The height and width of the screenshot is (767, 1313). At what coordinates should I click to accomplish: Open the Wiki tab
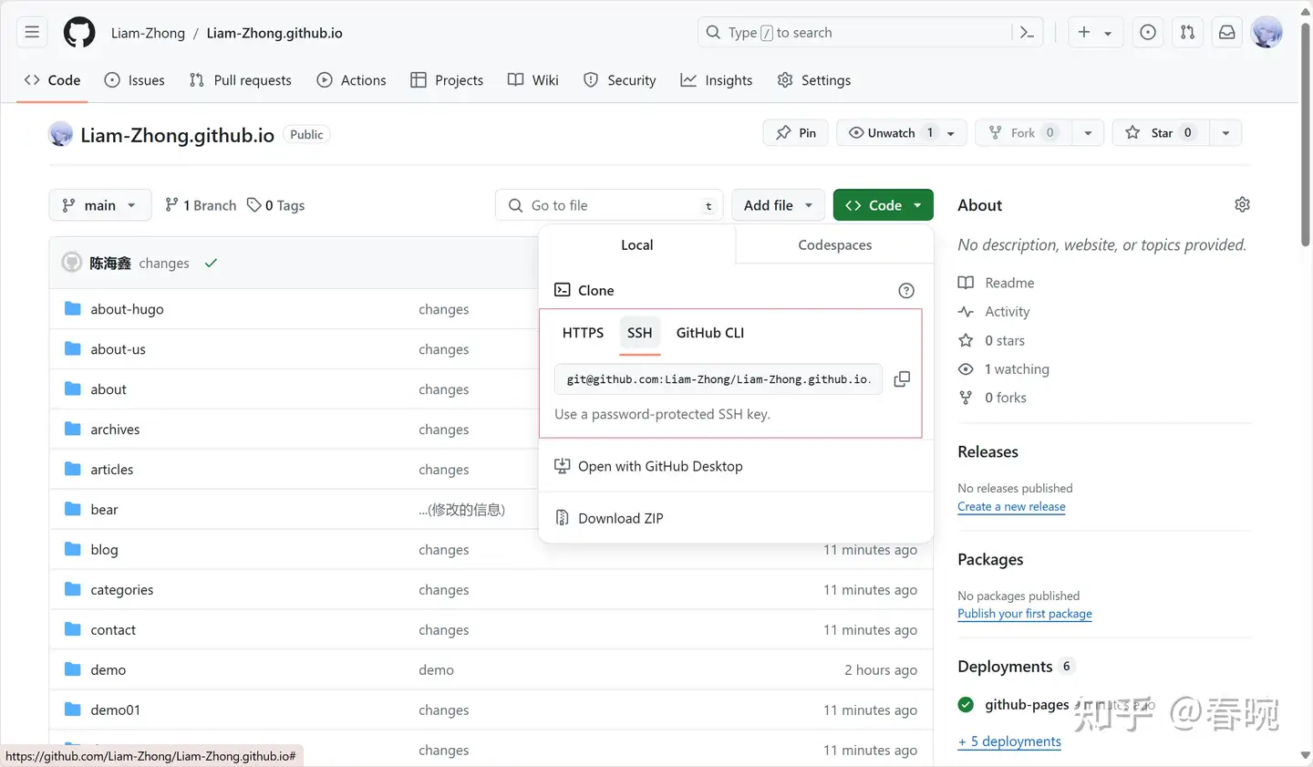pos(533,80)
